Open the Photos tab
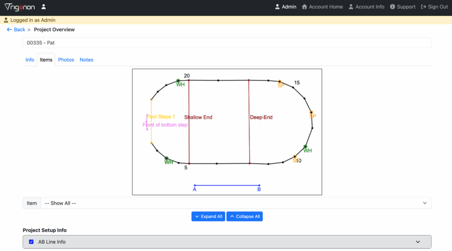Viewport: 452px width, 251px height. point(66,60)
